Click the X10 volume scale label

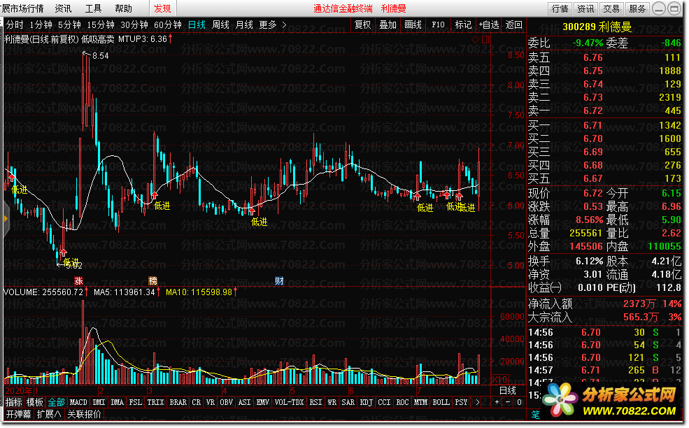(x=499, y=379)
